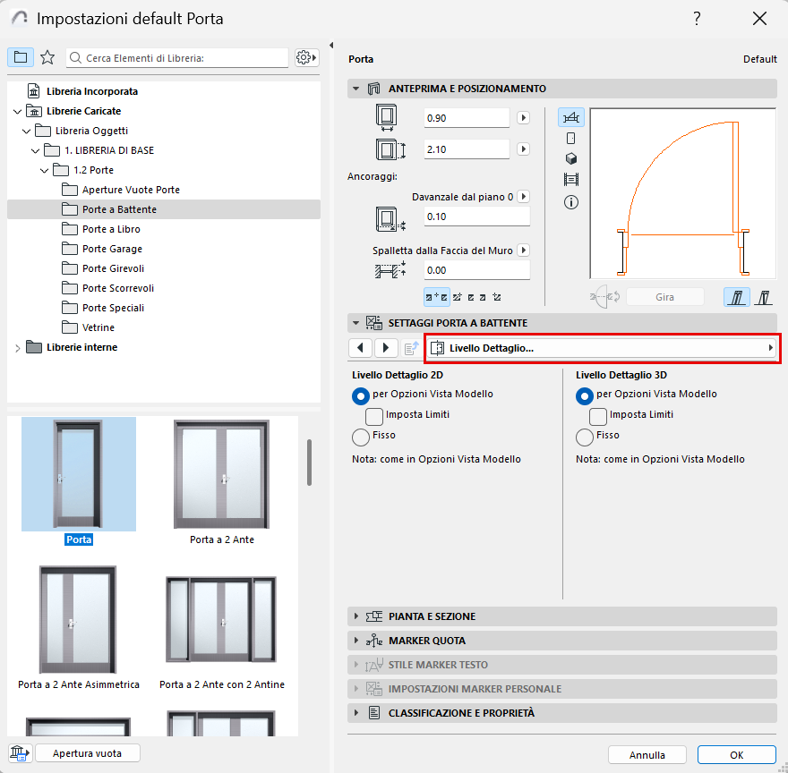
Task: Show 3D preview with the cube icon
Action: point(571,158)
